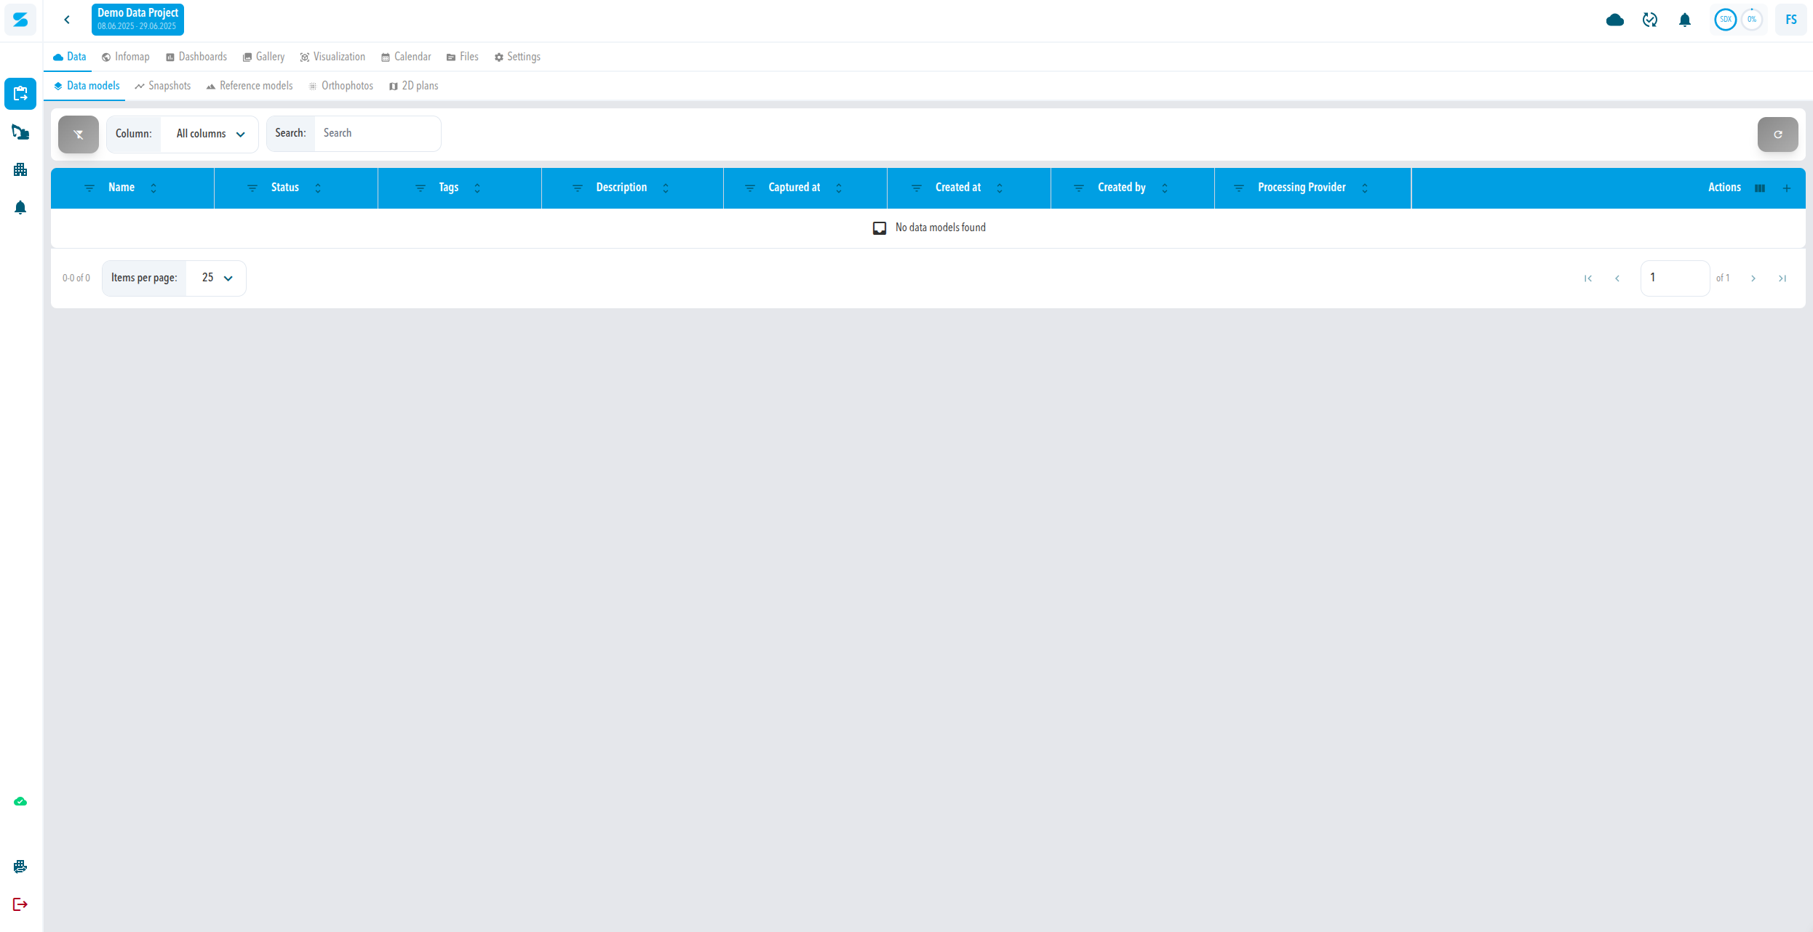Click the app logo in top-left corner
Image resolution: width=1813 pixels, height=932 pixels.
pyautogui.click(x=20, y=20)
